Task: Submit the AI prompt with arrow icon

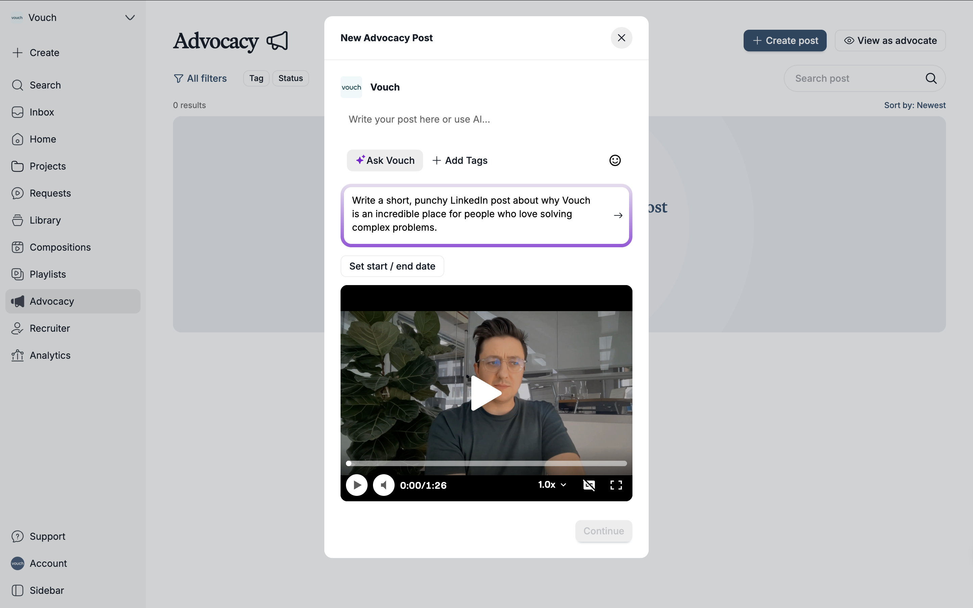Action: [x=618, y=216]
